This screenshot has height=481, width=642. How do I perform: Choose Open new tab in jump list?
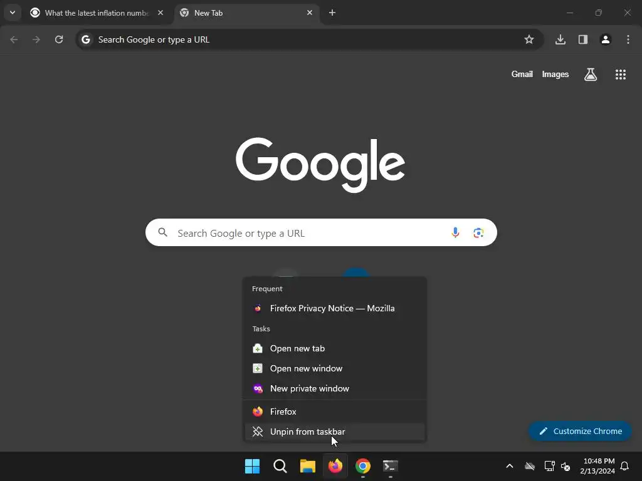[335, 348]
